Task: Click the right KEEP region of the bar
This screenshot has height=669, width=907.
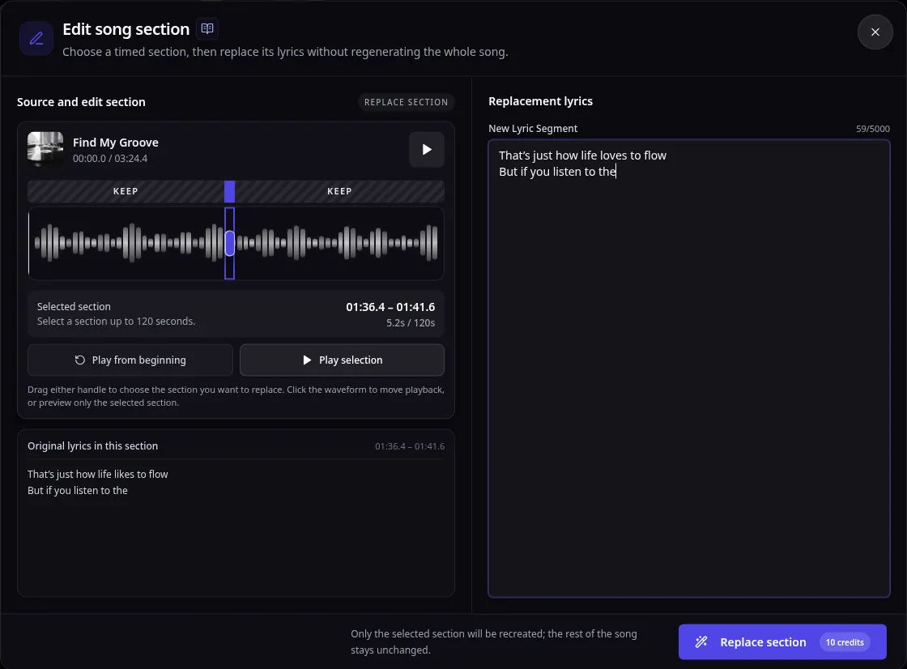Action: click(x=339, y=192)
